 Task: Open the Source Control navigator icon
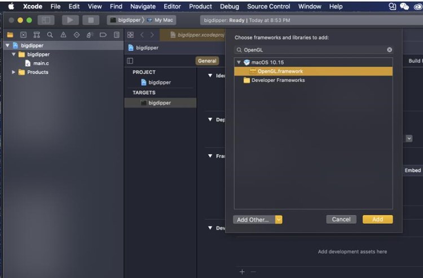pos(23,35)
